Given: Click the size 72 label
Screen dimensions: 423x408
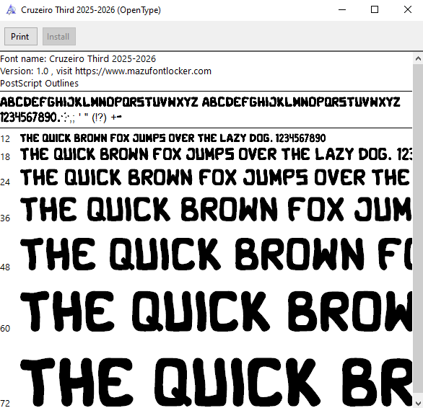Looking at the screenshot, I should [5, 404].
